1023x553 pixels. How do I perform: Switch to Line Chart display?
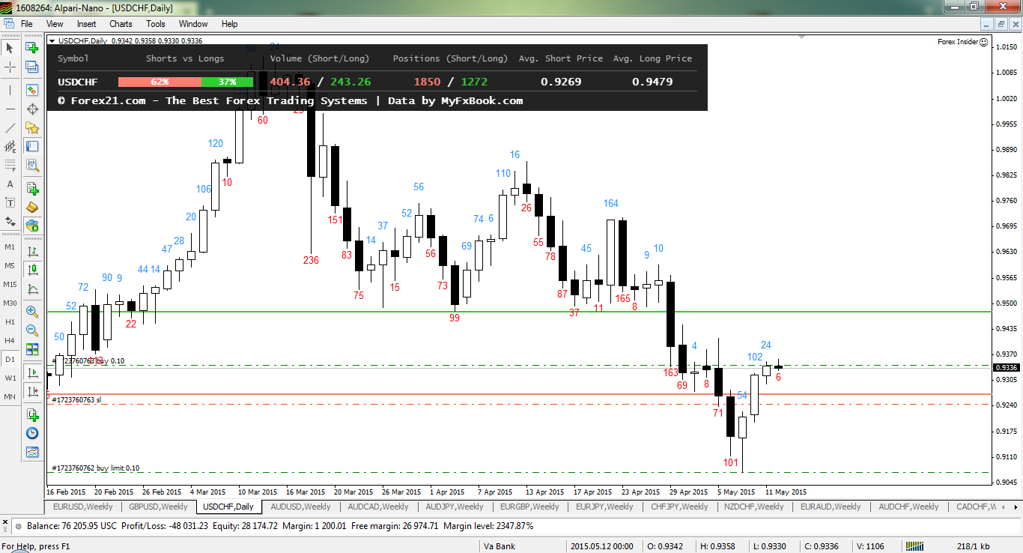[x=32, y=288]
